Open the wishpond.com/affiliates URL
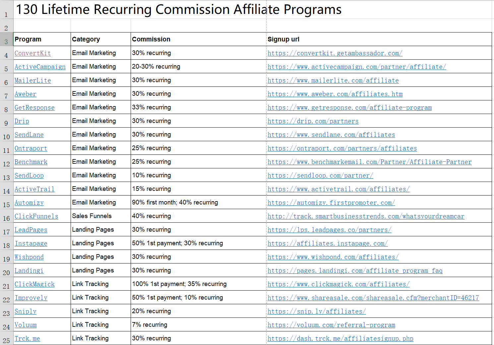 (333, 257)
